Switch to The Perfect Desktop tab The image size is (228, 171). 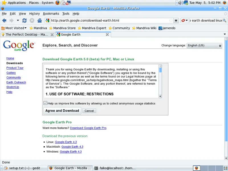28,34
